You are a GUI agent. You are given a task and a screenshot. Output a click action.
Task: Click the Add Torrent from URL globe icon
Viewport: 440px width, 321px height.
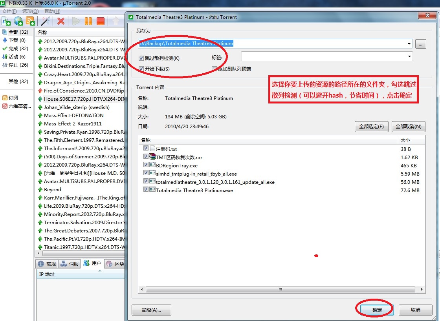coord(18,21)
